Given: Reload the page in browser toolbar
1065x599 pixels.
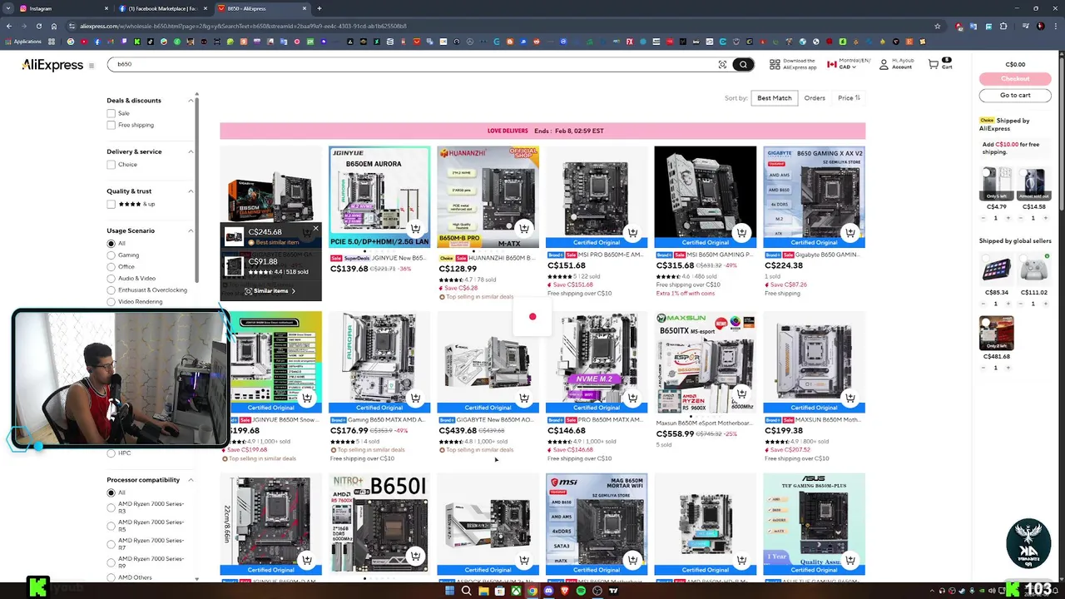Looking at the screenshot, I should [38, 26].
